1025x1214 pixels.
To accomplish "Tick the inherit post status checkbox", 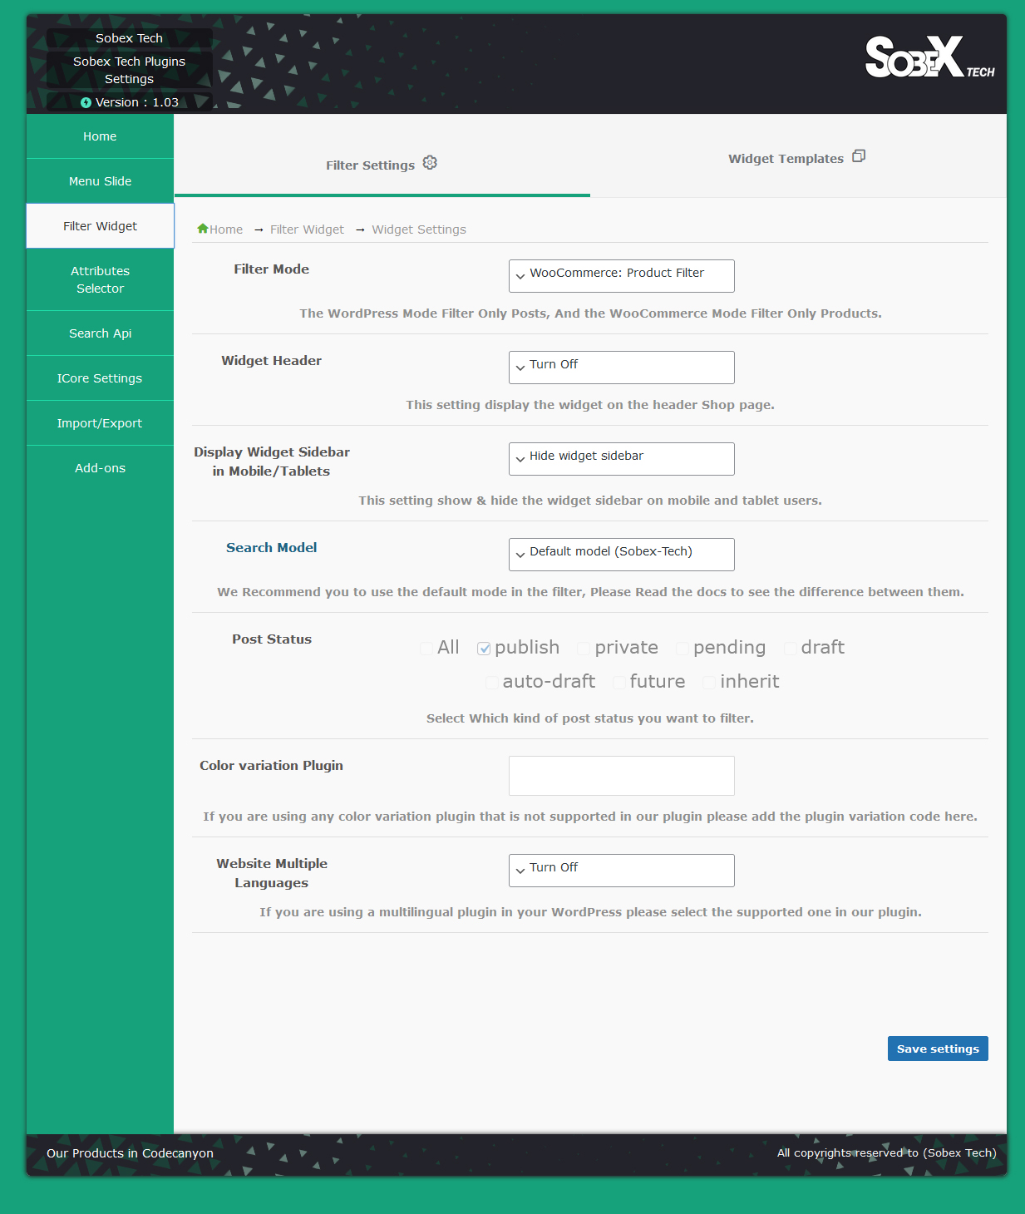I will 709,683.
